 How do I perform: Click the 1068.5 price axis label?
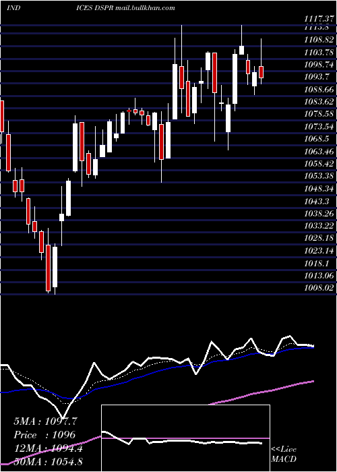coord(316,139)
